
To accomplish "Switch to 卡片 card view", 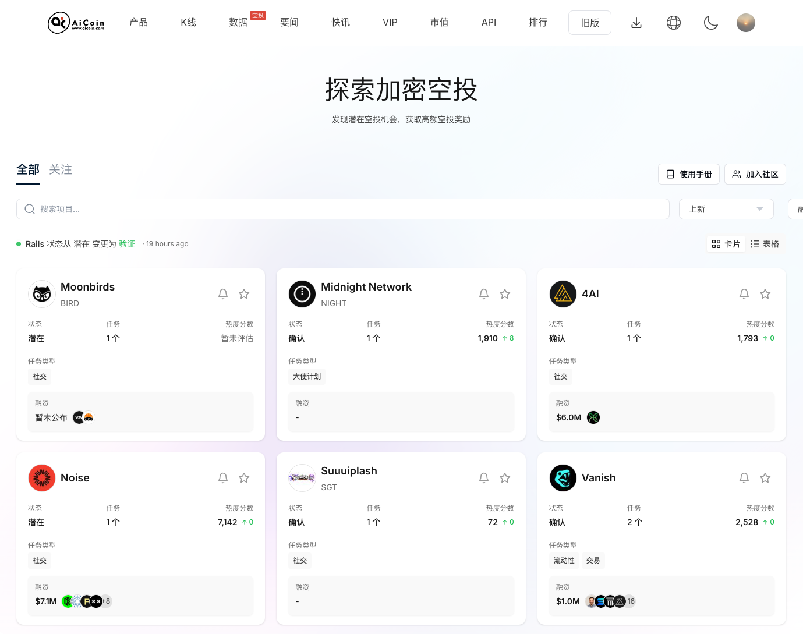I will click(726, 244).
